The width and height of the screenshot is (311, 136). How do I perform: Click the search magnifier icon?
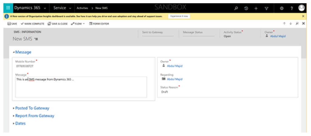click(x=236, y=8)
